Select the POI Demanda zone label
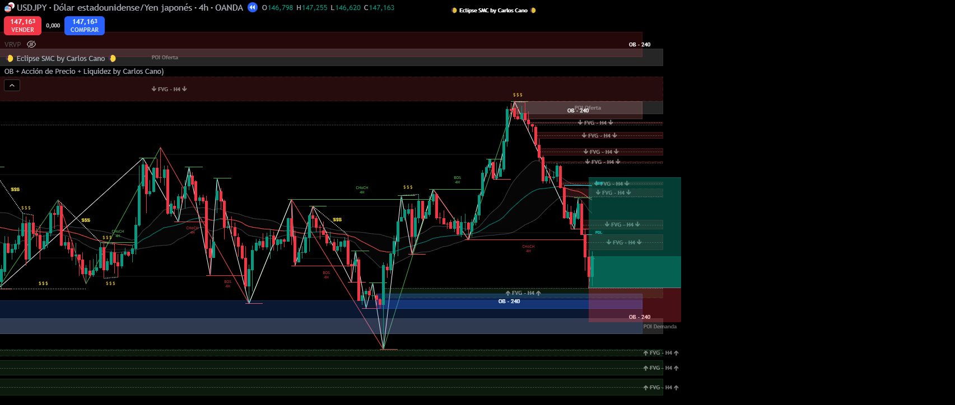The height and width of the screenshot is (405, 955). tap(659, 327)
